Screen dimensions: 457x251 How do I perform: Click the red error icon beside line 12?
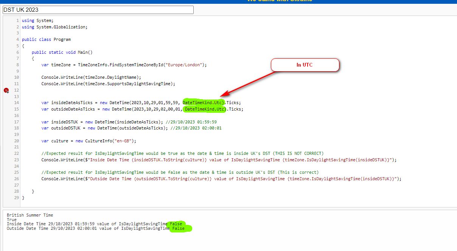click(6, 90)
